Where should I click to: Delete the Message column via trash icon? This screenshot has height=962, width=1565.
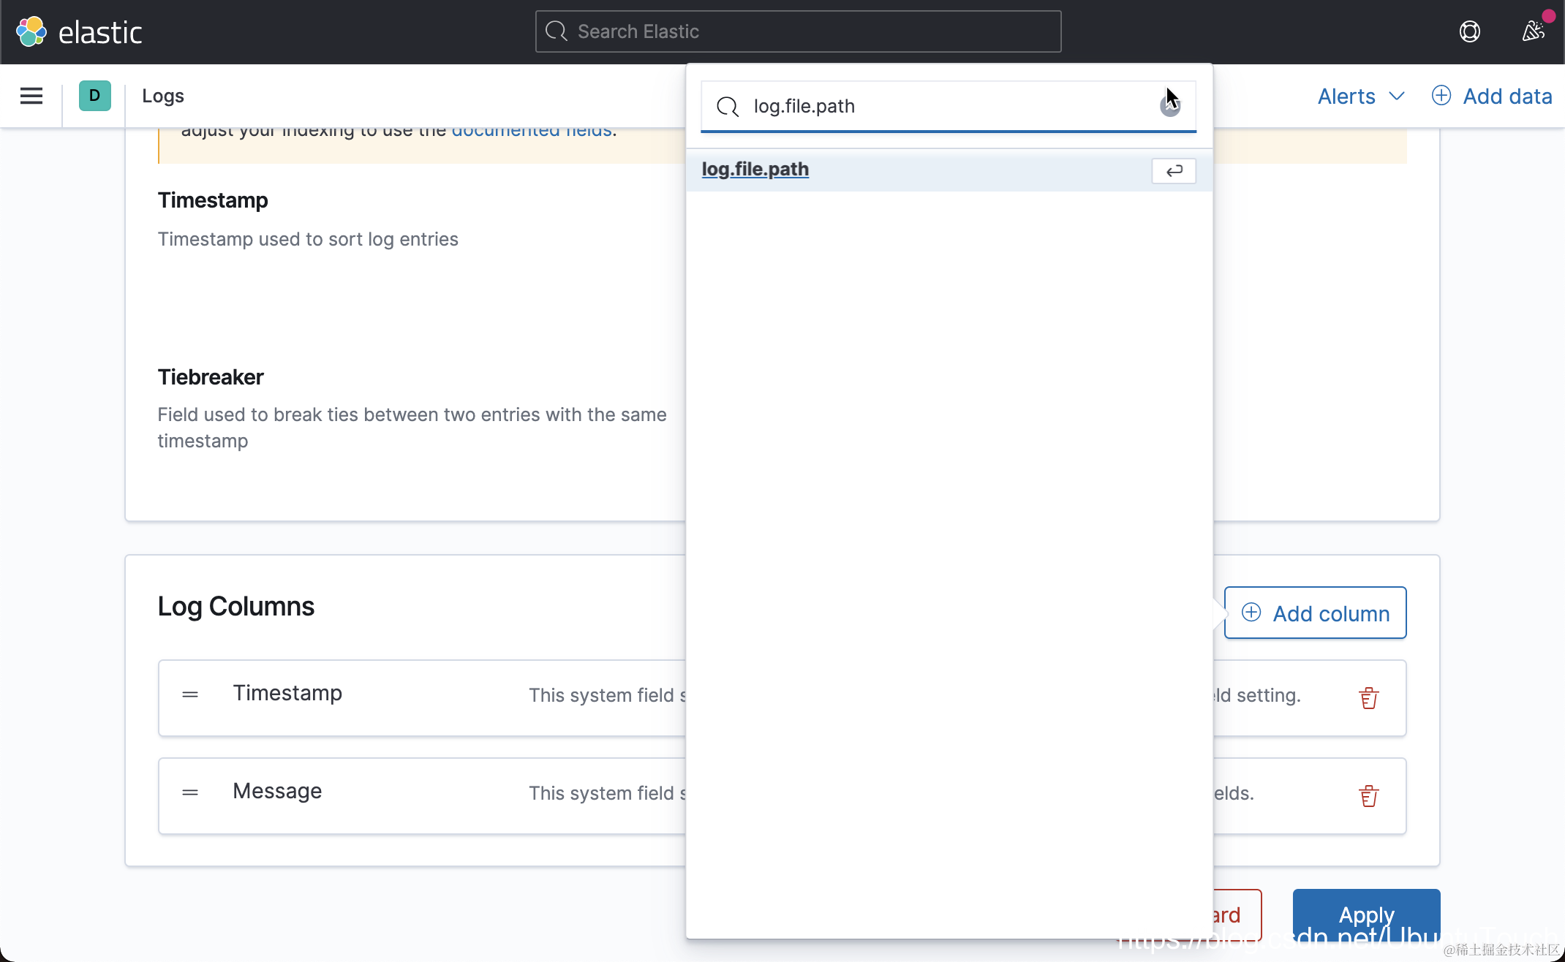coord(1368,796)
